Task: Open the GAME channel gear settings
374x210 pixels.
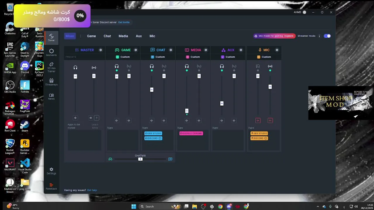Action: (136, 50)
